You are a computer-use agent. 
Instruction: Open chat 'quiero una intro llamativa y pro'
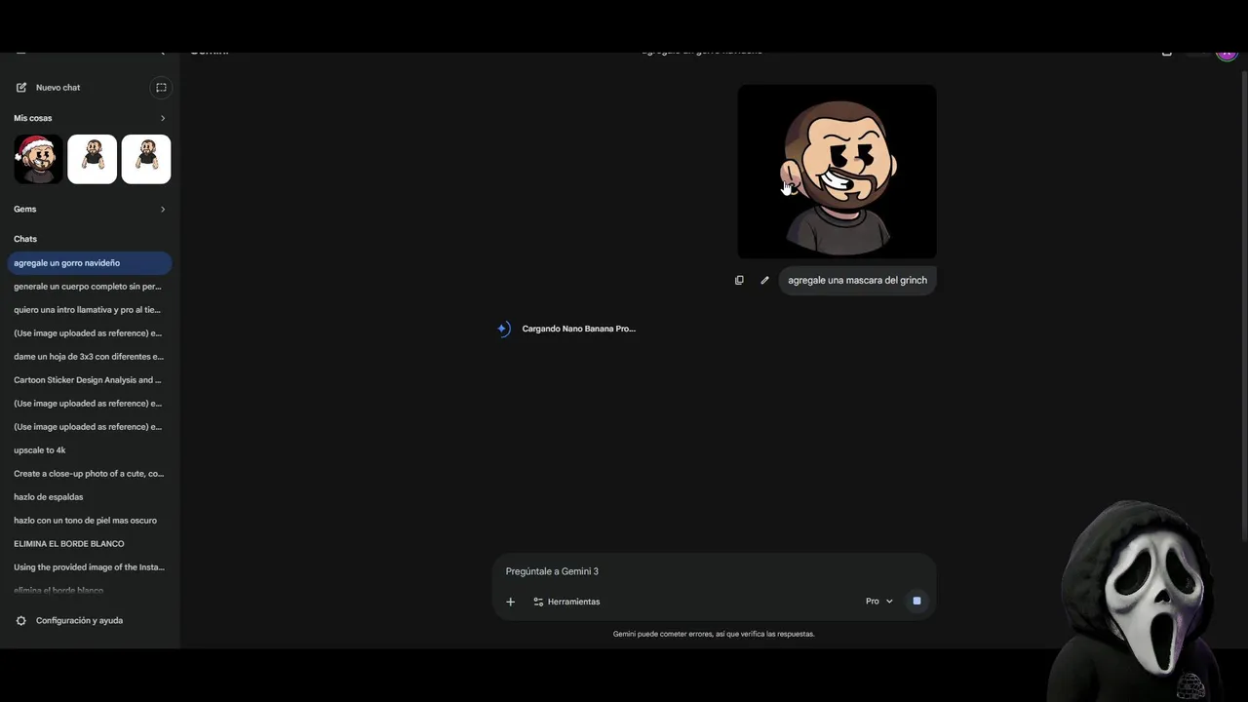click(x=90, y=310)
